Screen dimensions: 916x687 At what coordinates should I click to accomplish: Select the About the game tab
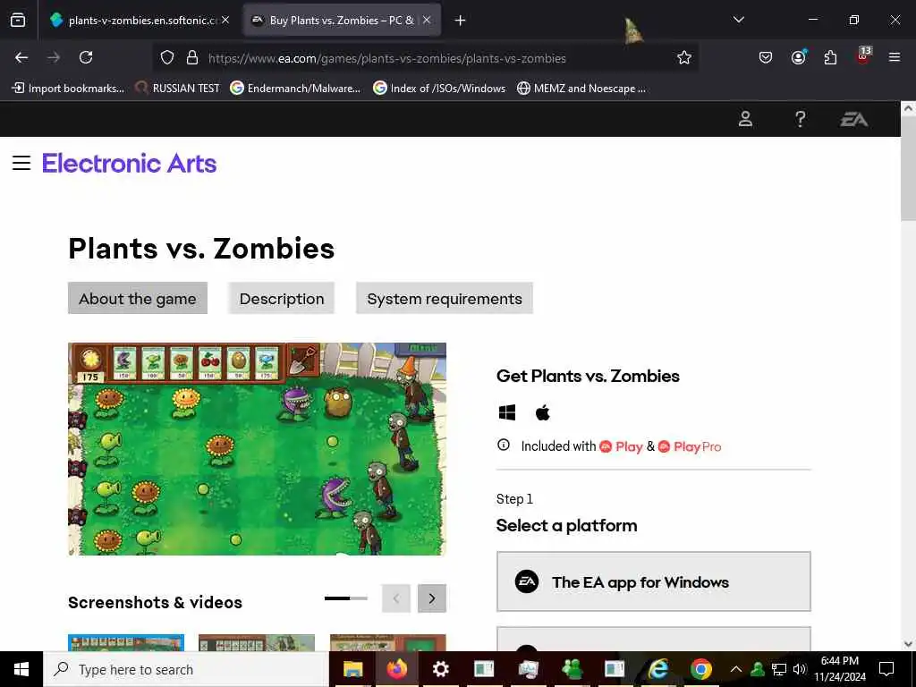[x=137, y=299]
